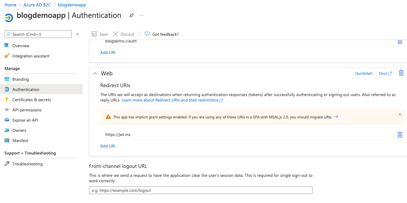407x203 pixels.
Task: Focus the Front-channel logout URL field
Action: pyautogui.click(x=200, y=190)
